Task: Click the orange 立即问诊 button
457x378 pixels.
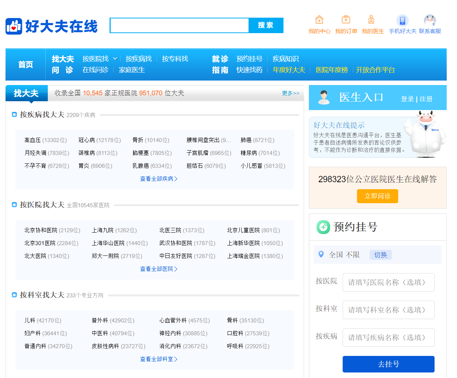Action: click(377, 196)
